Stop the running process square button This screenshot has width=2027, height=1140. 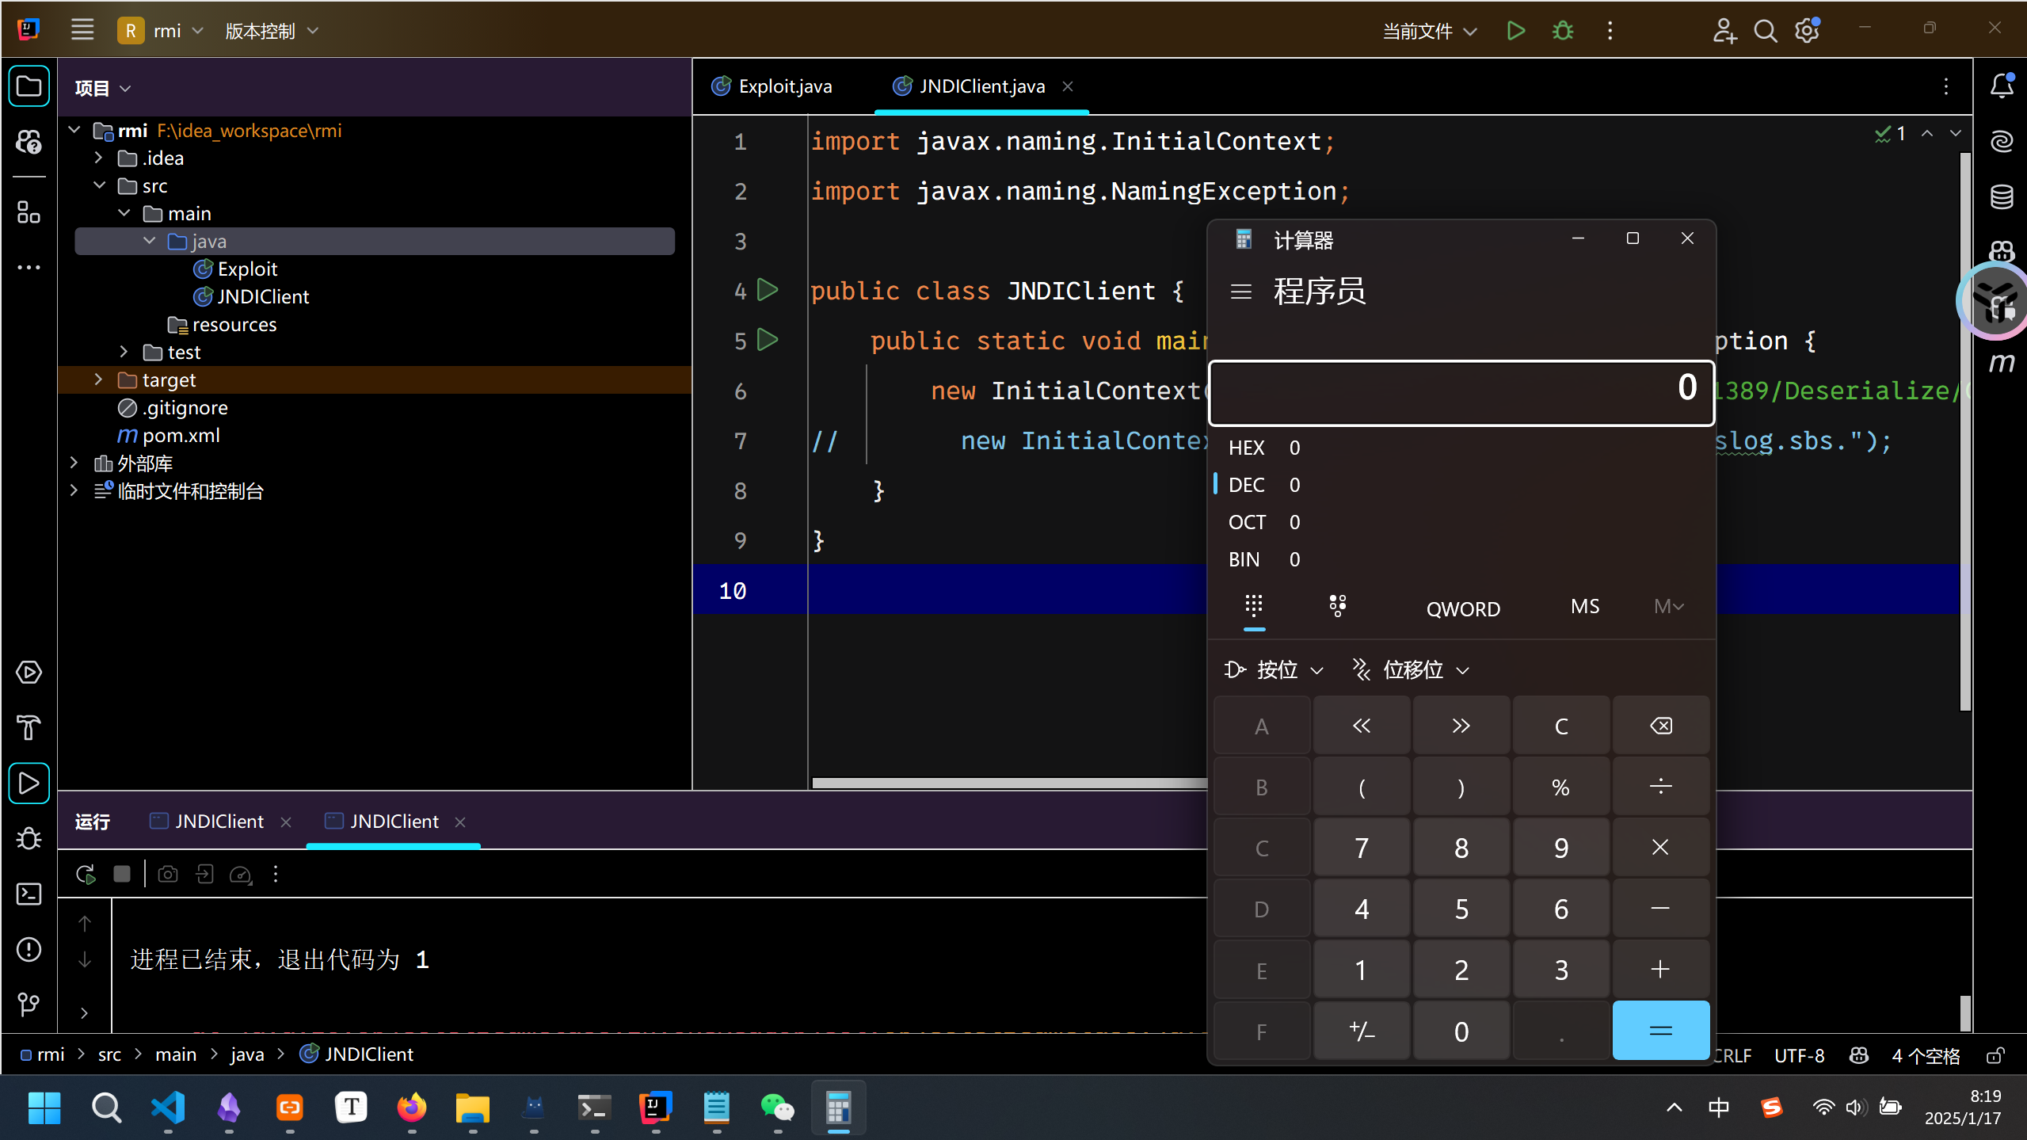[x=122, y=874]
